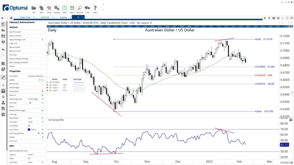Click the Caption Level 2 field
The height and width of the screenshot is (165, 294).
point(36,155)
